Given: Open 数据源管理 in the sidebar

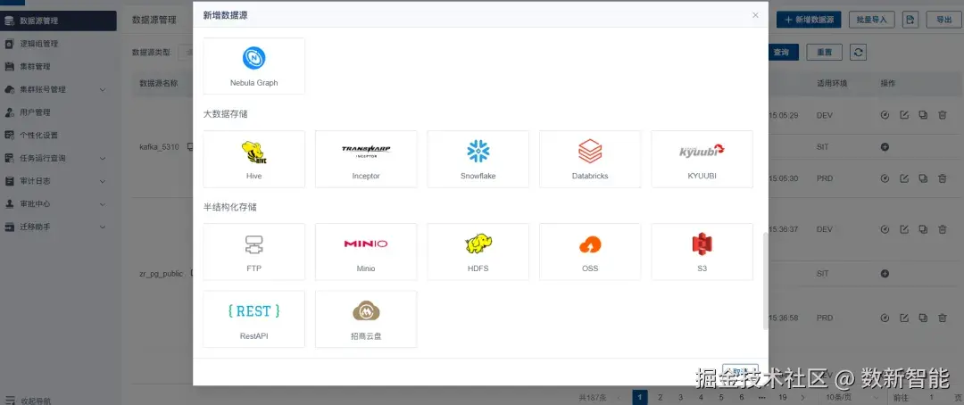Looking at the screenshot, I should pyautogui.click(x=58, y=21).
